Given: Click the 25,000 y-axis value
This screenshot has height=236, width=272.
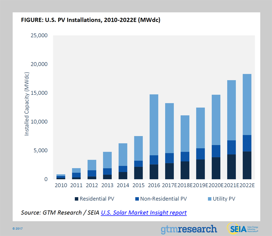Looking at the screenshot, I should coord(39,35).
